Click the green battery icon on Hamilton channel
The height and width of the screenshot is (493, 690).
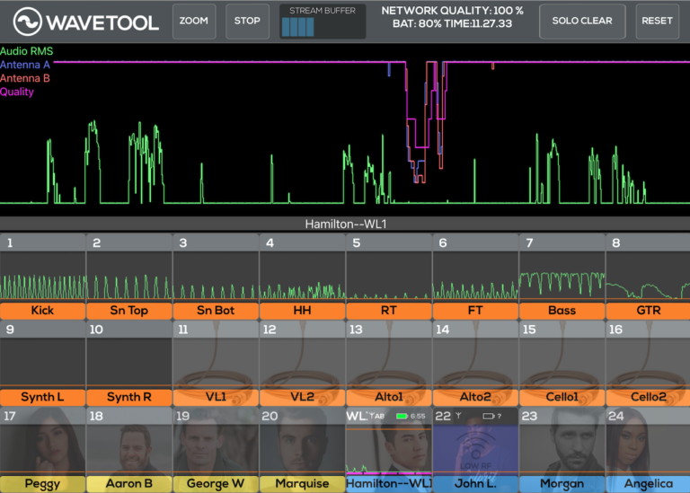(402, 417)
